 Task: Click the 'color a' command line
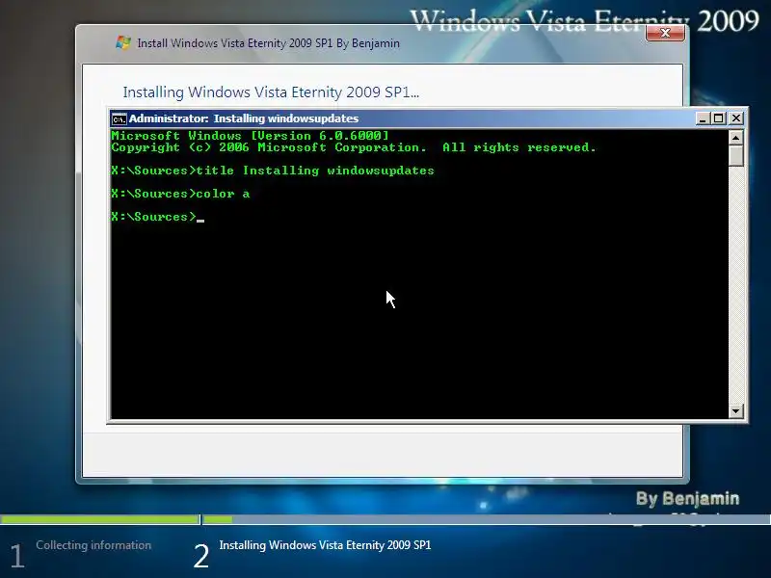click(180, 194)
